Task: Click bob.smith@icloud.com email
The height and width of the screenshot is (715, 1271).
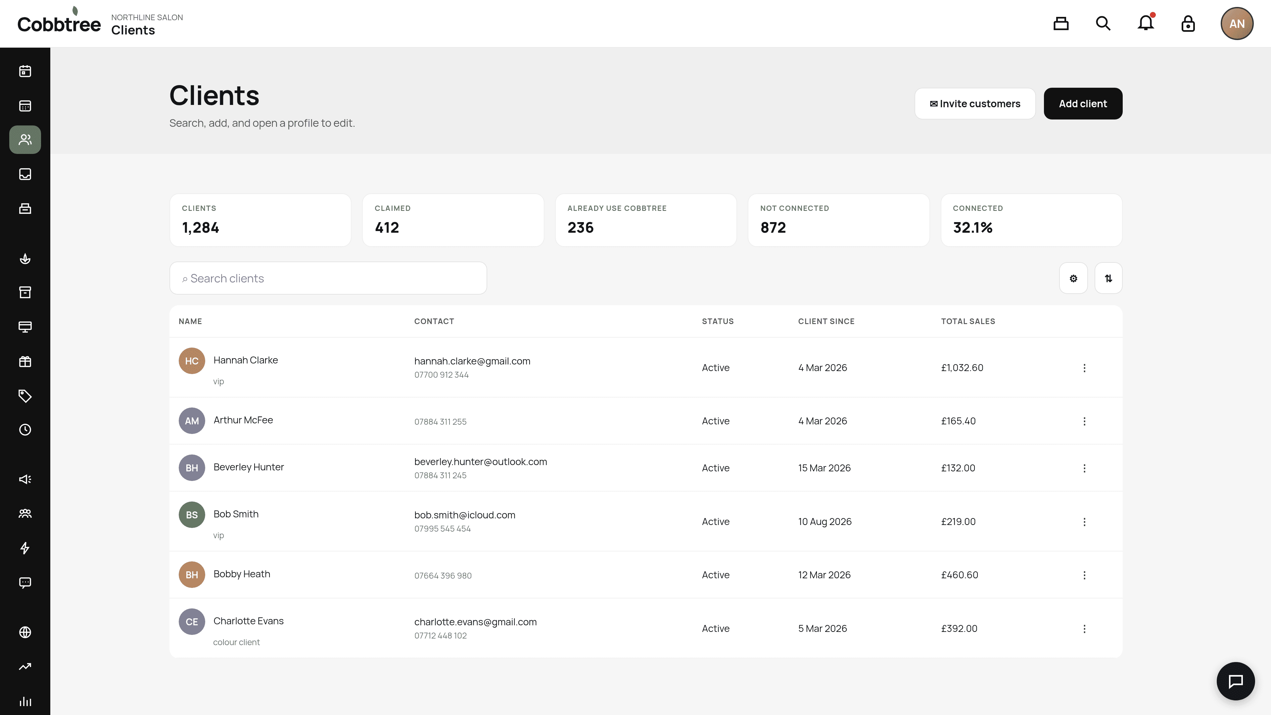Action: (x=465, y=515)
